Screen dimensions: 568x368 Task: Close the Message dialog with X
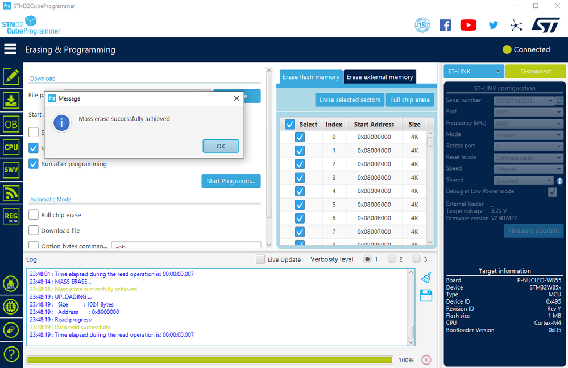point(237,98)
